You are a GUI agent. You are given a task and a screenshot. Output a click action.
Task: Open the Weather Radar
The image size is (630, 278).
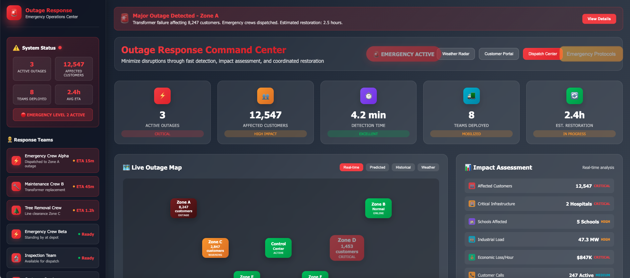(456, 54)
